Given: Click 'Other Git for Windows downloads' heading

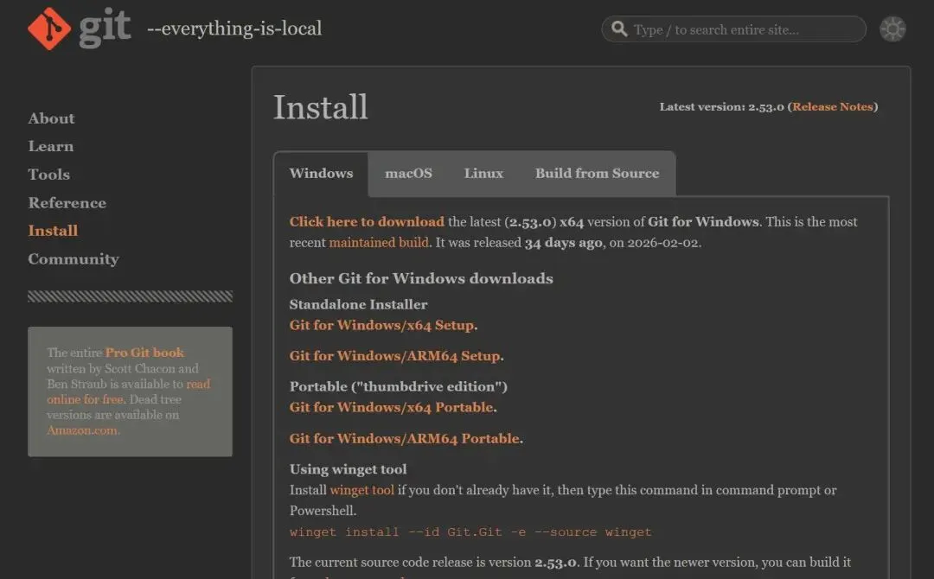Looking at the screenshot, I should tap(421, 278).
